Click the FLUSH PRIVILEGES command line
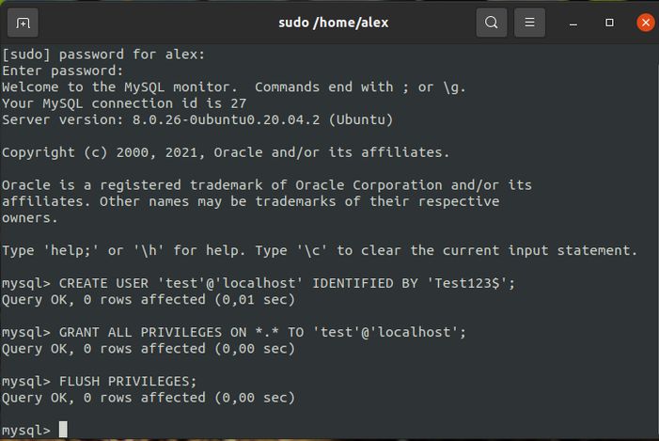659x441 pixels. point(100,382)
